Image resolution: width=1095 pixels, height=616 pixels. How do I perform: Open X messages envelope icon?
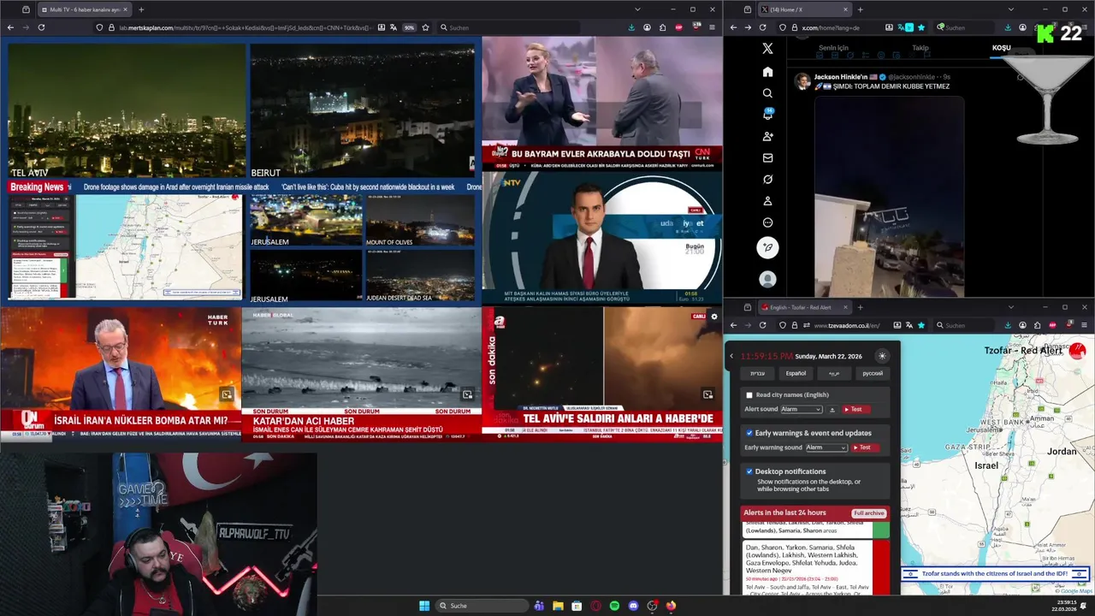(x=767, y=158)
